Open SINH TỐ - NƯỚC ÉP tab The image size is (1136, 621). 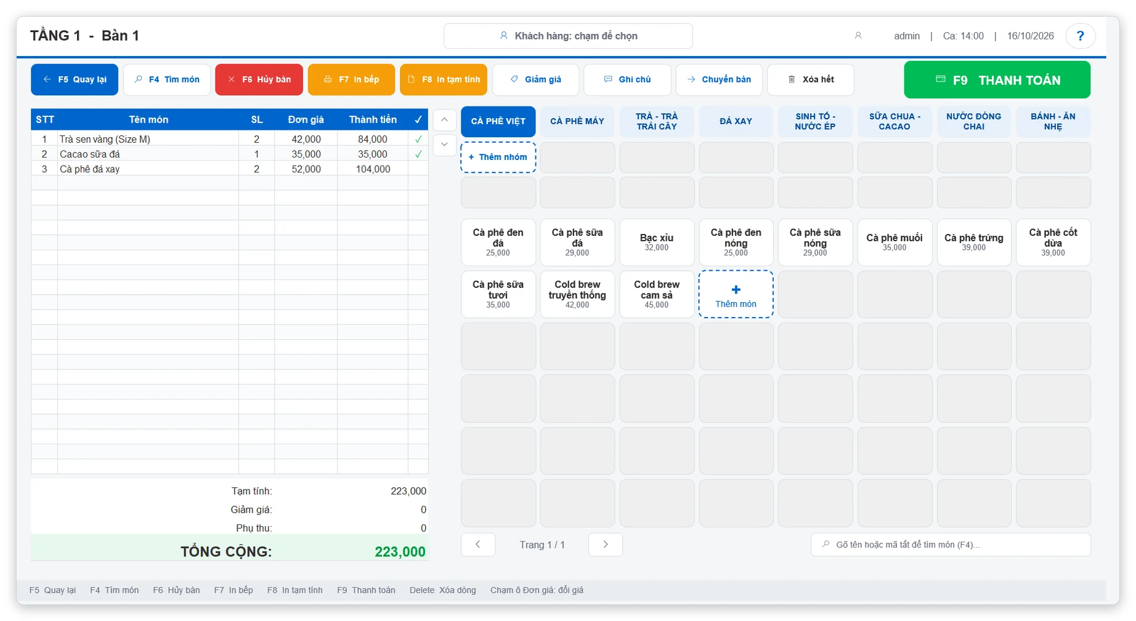click(815, 121)
